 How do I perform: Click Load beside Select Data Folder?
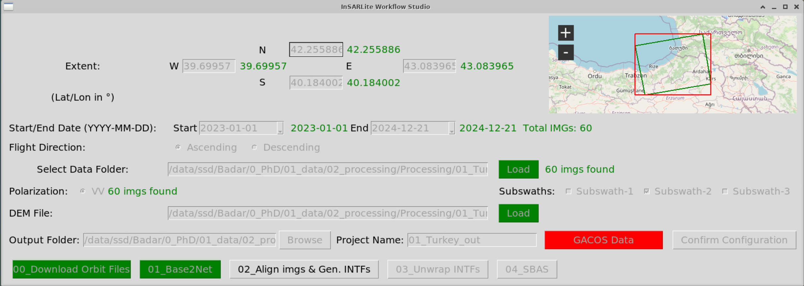click(x=518, y=169)
